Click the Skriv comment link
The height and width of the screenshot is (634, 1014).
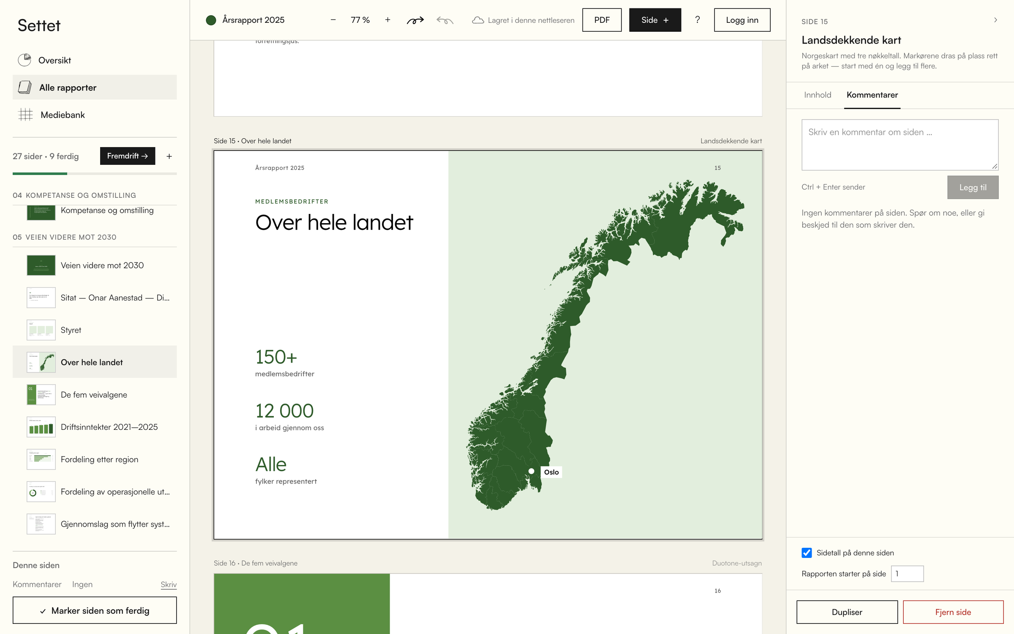pos(169,585)
